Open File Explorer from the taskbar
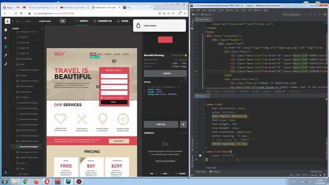The width and height of the screenshot is (329, 185). 15,181
